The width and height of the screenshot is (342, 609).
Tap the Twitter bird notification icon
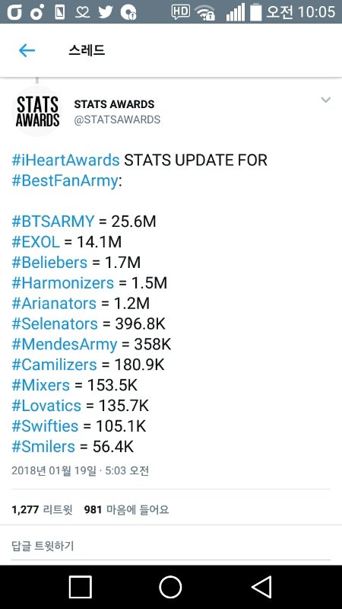pos(106,12)
